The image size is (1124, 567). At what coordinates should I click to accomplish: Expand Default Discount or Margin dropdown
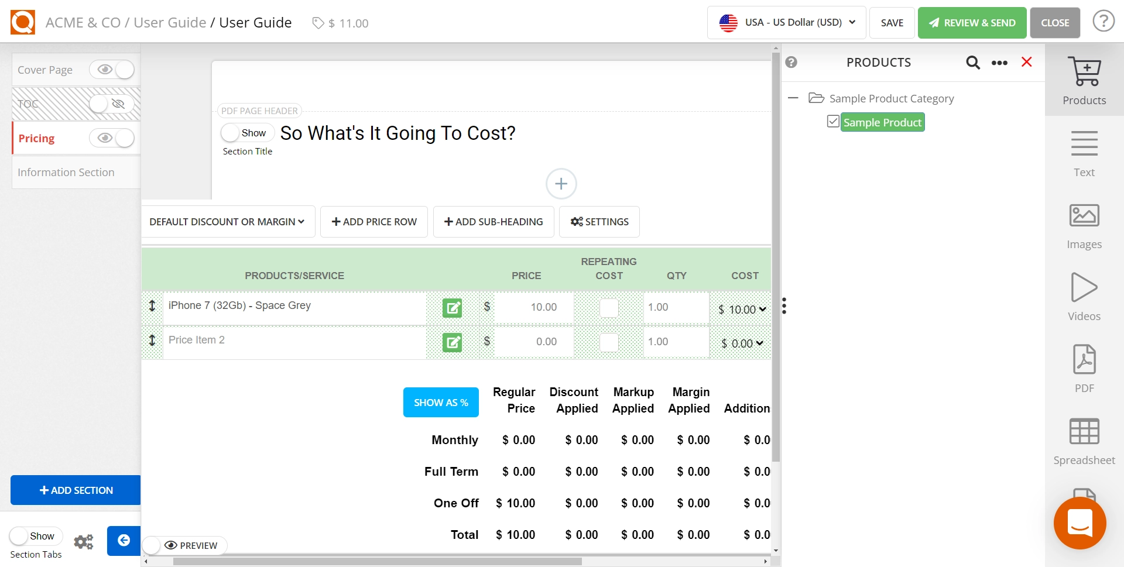(x=227, y=222)
